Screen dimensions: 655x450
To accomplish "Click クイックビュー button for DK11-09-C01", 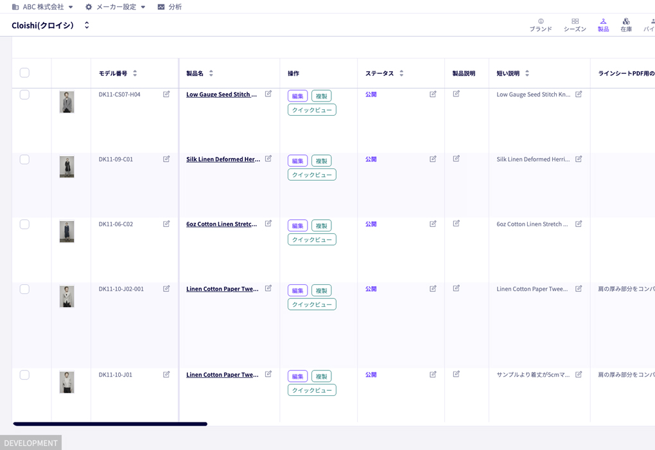I will pos(311,175).
